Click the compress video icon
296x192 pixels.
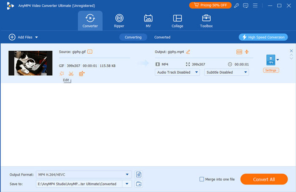click(247, 52)
